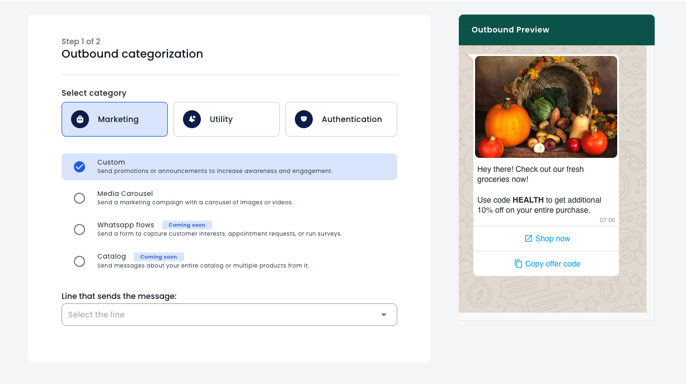
Task: Click the Authentication shield icon
Action: point(304,119)
